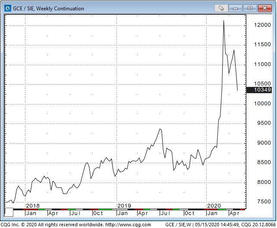Screen dimensions: 277x228
Task: Click the 9500 price axis label
Action: pos(264,123)
